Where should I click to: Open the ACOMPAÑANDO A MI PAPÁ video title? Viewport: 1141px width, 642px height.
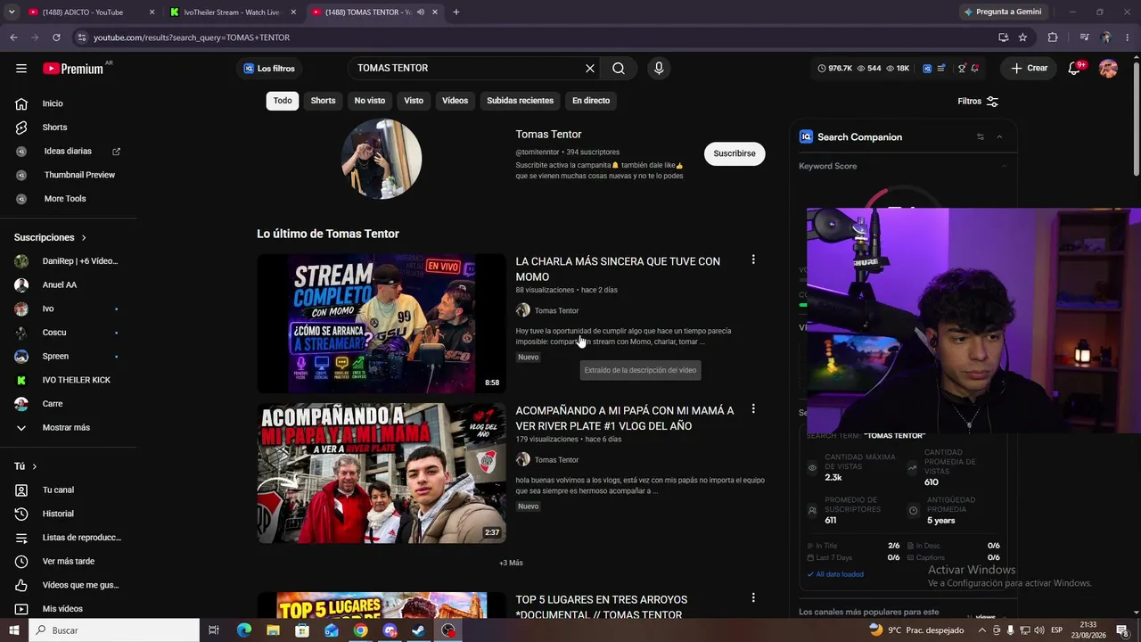[x=625, y=418]
